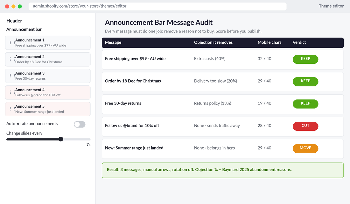Viewport: 350px width, 204px height.
Task: Click 'Follow us @brand for 10% off' message cell
Action: (x=132, y=126)
